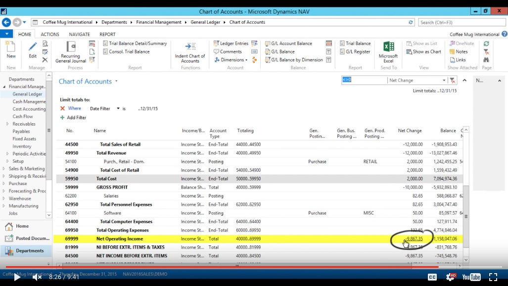Click Add Filter

point(73,117)
